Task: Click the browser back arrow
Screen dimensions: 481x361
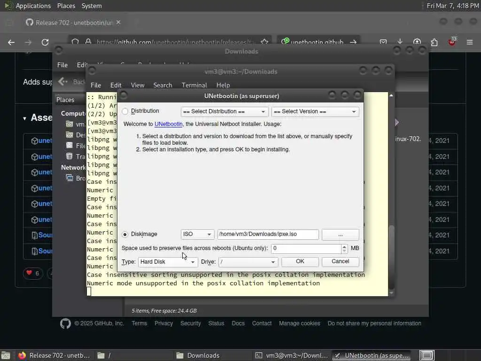Action: tap(11, 42)
